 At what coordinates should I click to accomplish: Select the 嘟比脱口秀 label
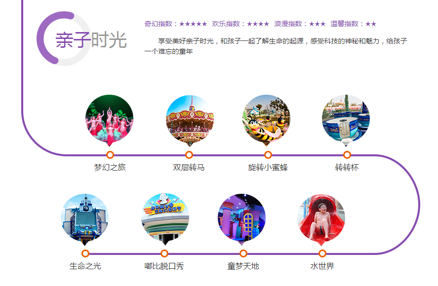click(x=164, y=266)
